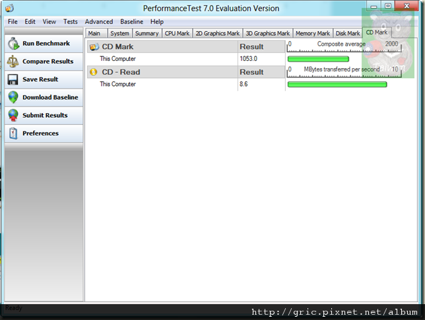425x320 pixels.
Task: Click Submit Results label
Action: [x=45, y=115]
